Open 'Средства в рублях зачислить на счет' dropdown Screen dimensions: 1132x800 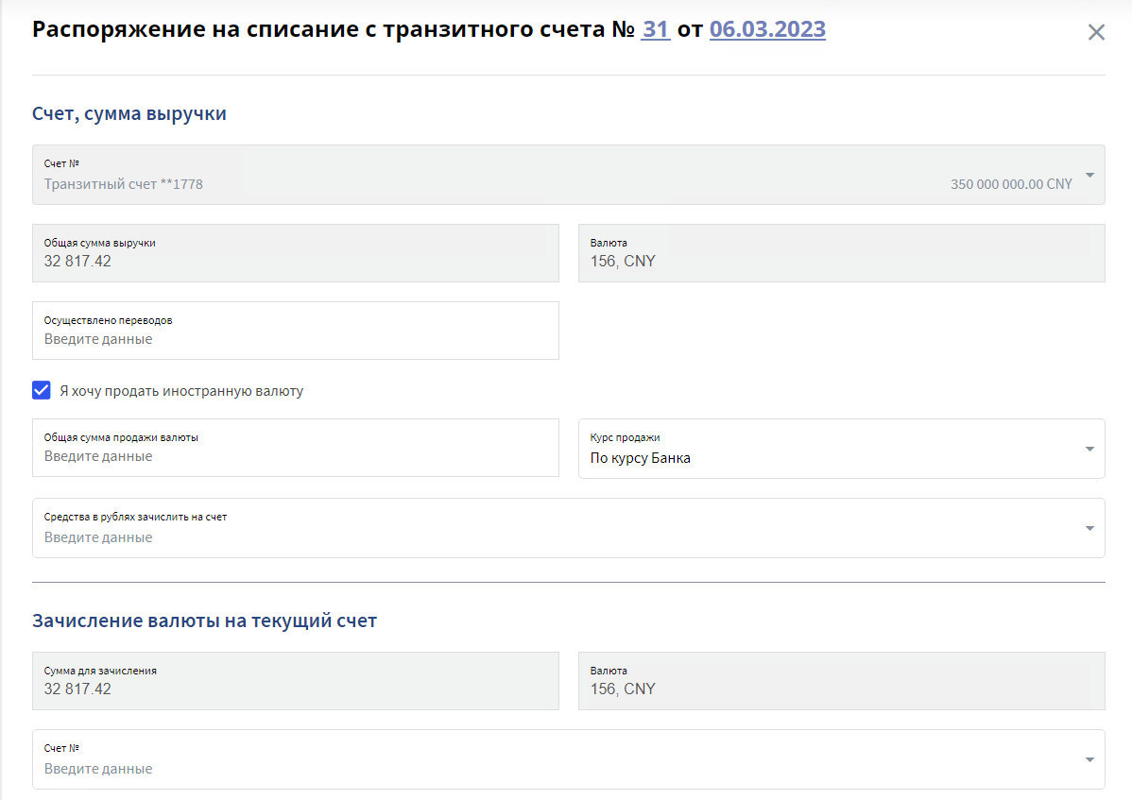click(568, 528)
